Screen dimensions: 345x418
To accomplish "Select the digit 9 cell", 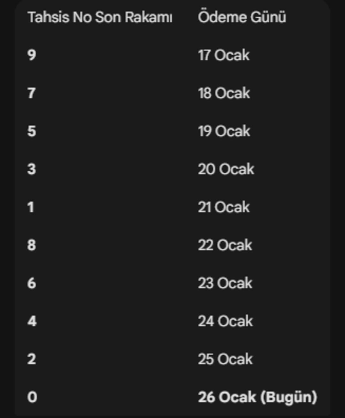I will [x=32, y=55].
